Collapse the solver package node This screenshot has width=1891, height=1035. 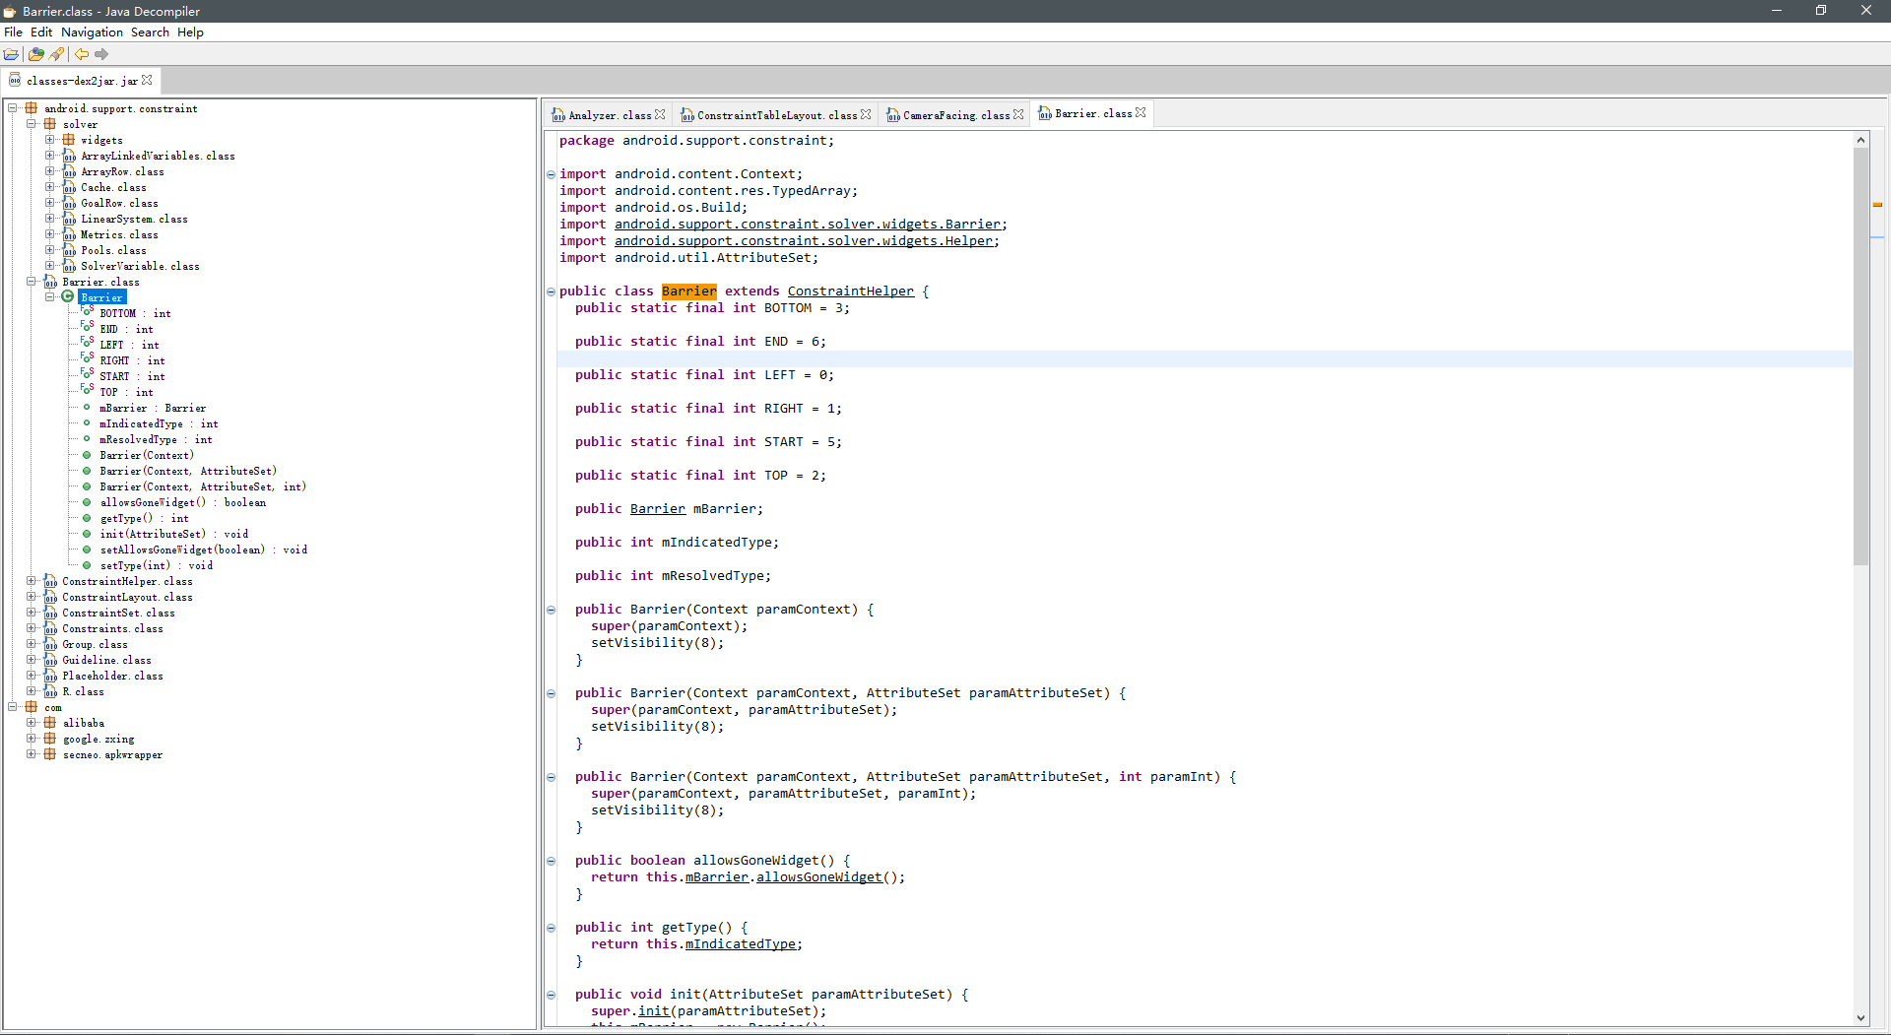point(32,124)
